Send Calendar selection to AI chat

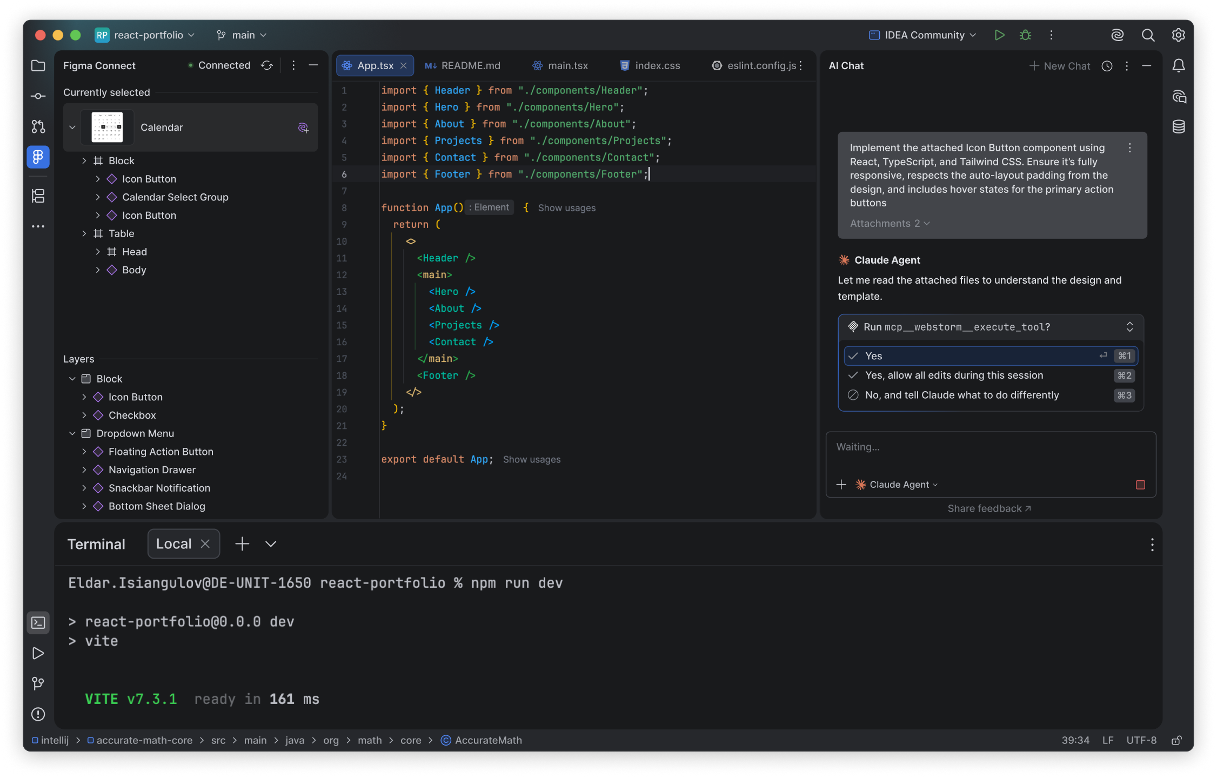coord(303,128)
